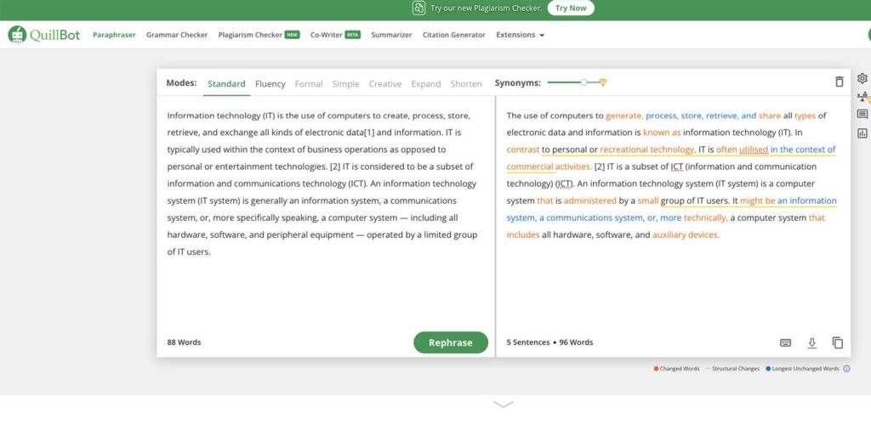Image resolution: width=871 pixels, height=435 pixels.
Task: Click 'technically,' in output text
Action: tap(705, 218)
